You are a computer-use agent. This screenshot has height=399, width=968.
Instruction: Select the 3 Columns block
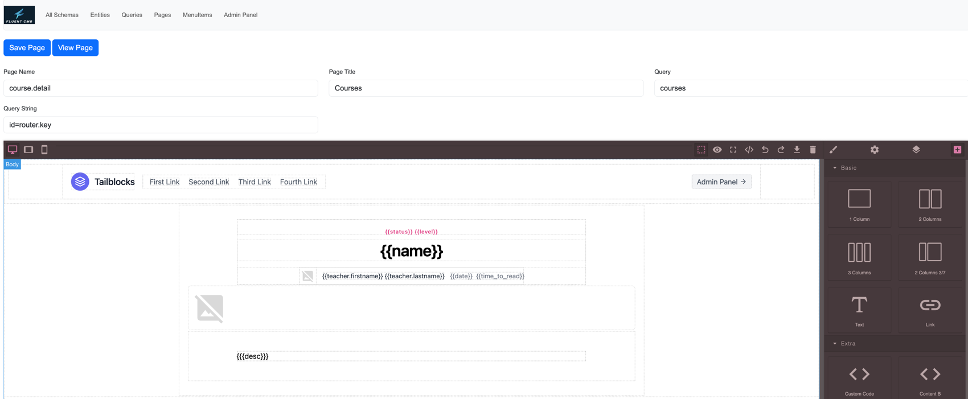859,257
